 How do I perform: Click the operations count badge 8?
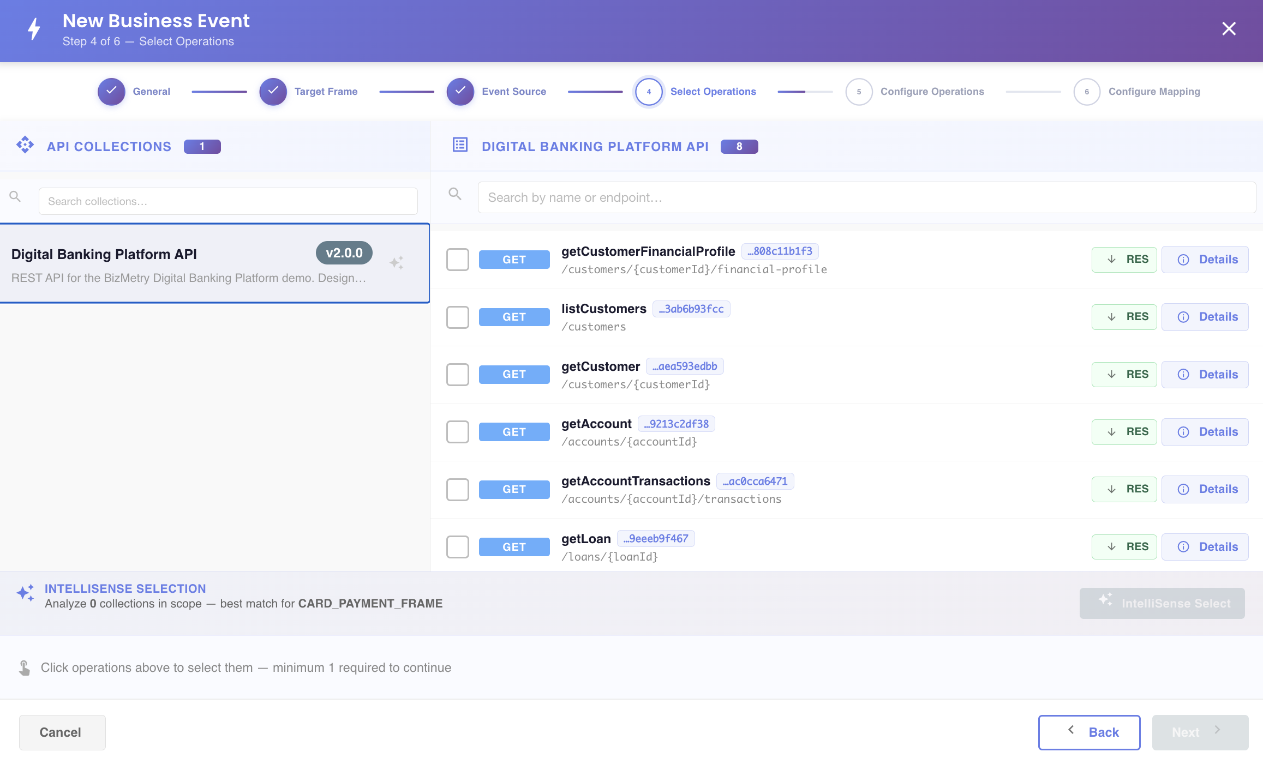(739, 147)
